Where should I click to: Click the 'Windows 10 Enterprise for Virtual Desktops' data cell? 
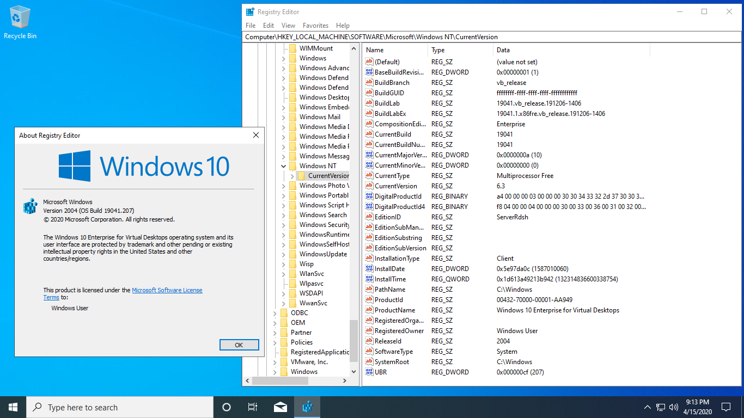[558, 310]
